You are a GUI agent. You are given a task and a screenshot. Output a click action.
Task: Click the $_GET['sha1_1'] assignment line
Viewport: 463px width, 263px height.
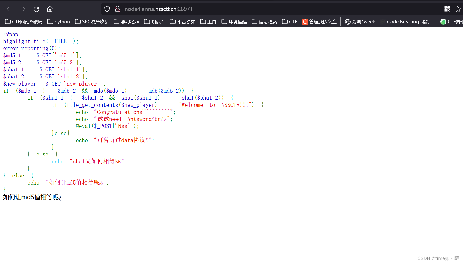click(45, 70)
